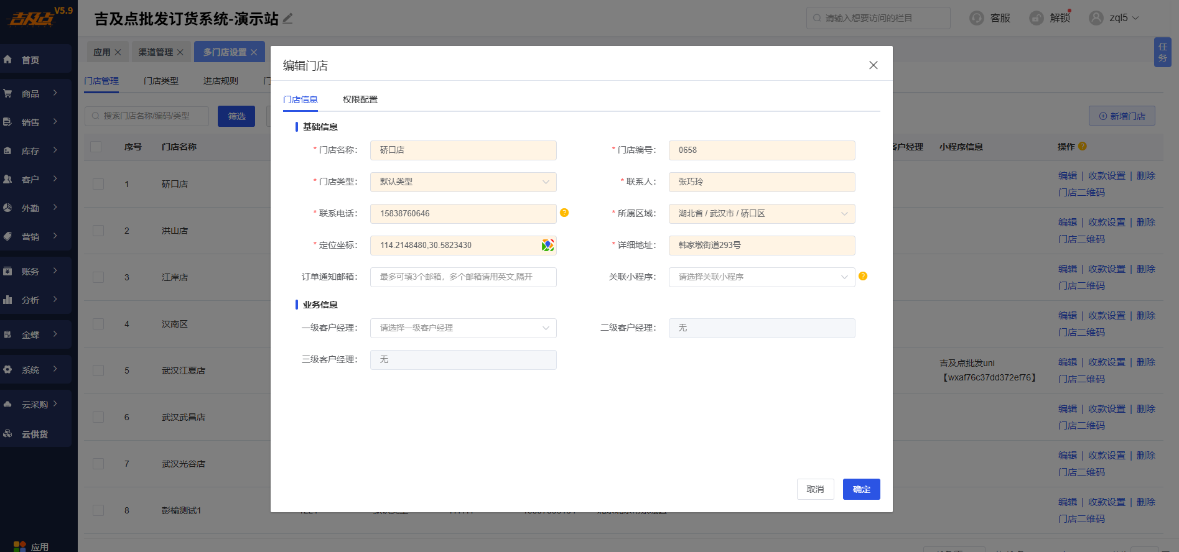Click the 云采购 cloud icon in sidebar
Viewport: 1179px width, 552px height.
8,404
